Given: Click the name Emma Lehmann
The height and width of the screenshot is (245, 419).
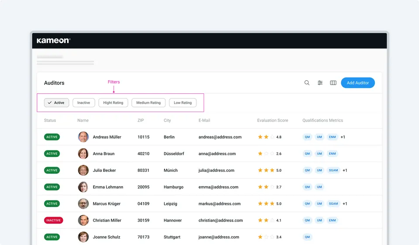Looking at the screenshot, I should point(108,187).
